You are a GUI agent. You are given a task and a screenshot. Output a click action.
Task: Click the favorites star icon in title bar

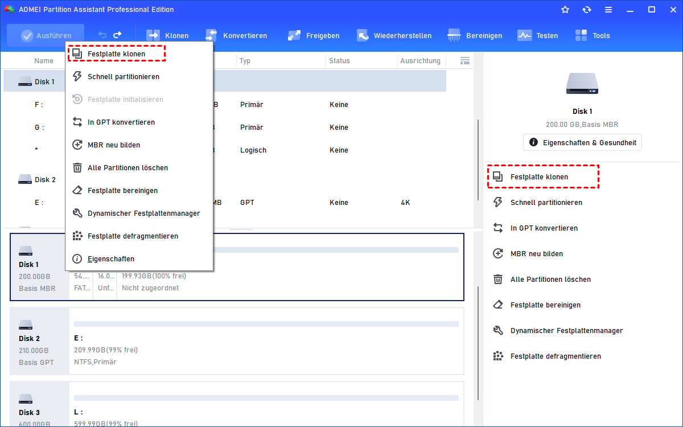(x=565, y=10)
